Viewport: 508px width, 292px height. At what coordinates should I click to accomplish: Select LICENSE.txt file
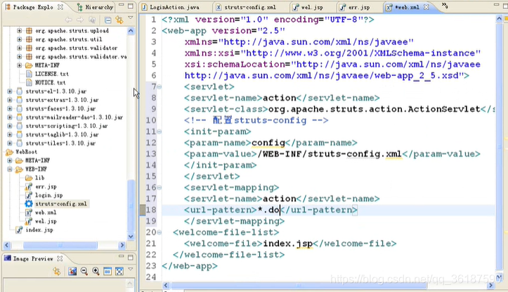point(51,74)
